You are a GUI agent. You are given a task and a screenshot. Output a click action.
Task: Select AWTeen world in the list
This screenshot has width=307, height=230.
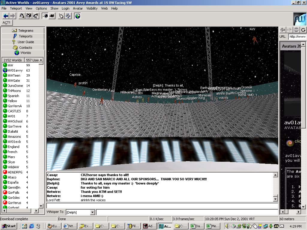[x=14, y=75]
